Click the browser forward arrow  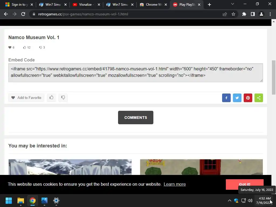pos(15,14)
